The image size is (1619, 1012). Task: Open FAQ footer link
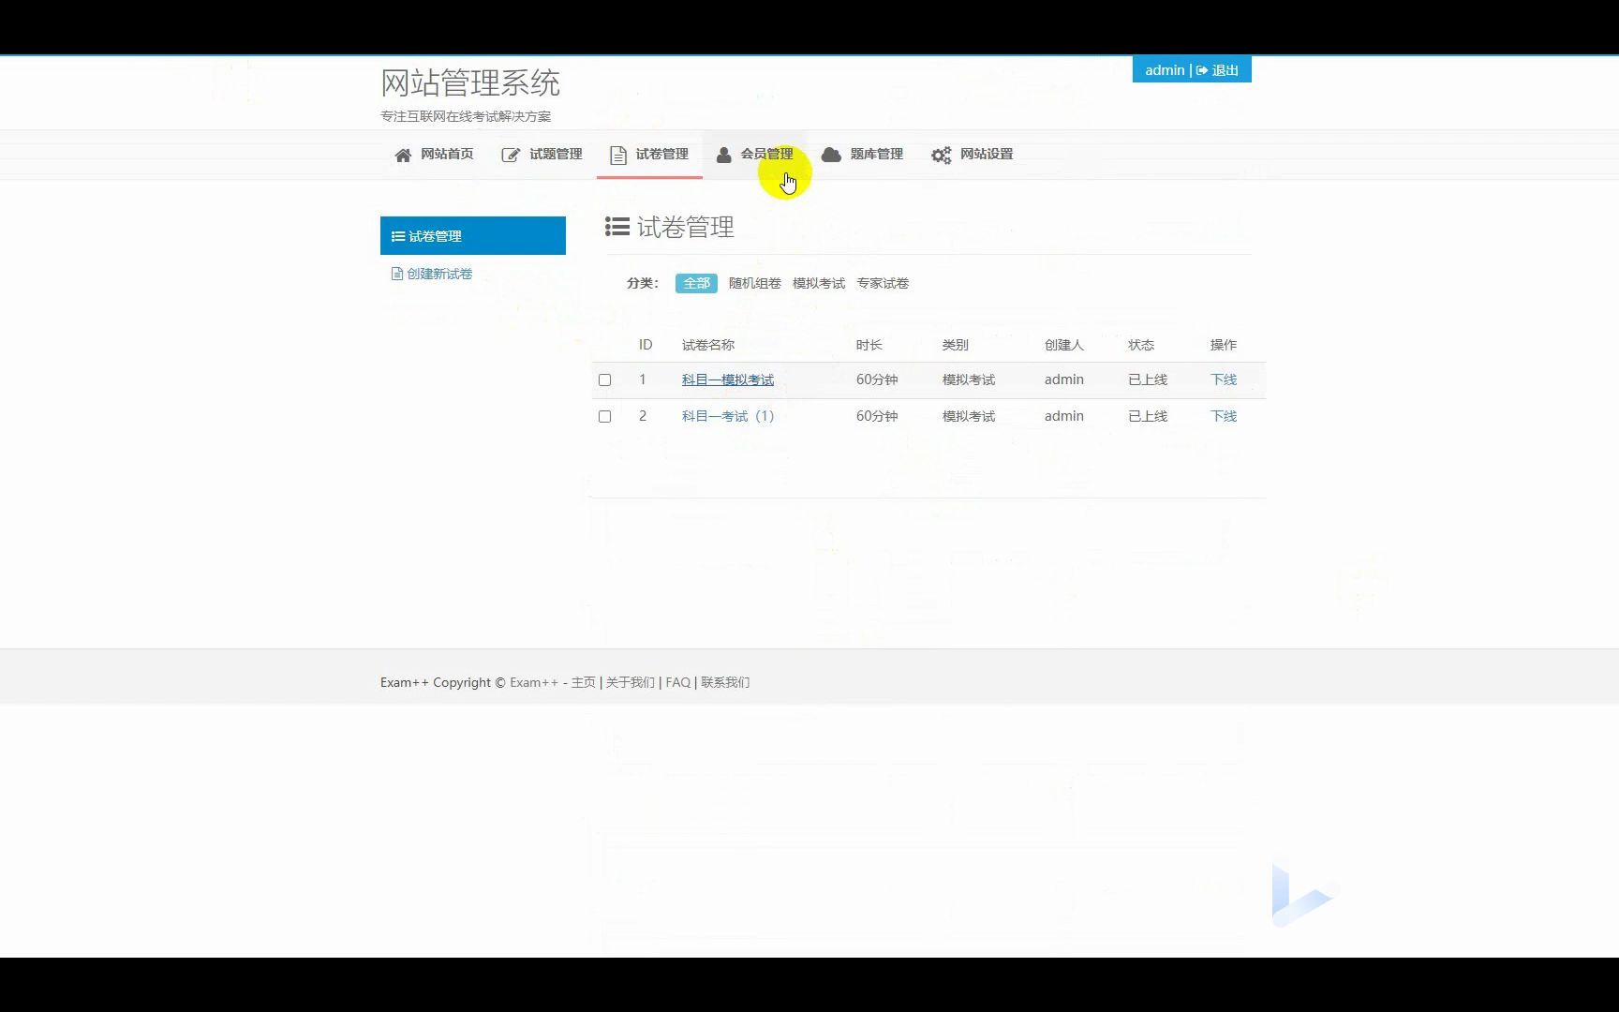coord(677,682)
